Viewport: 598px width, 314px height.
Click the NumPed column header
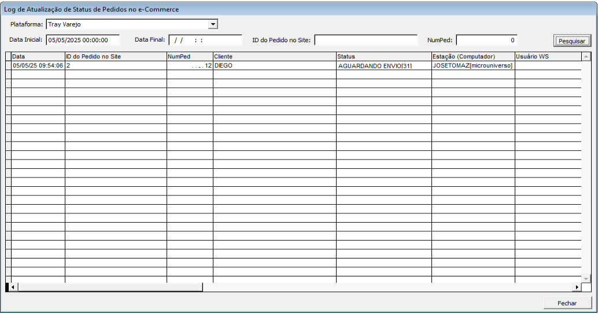click(x=190, y=57)
